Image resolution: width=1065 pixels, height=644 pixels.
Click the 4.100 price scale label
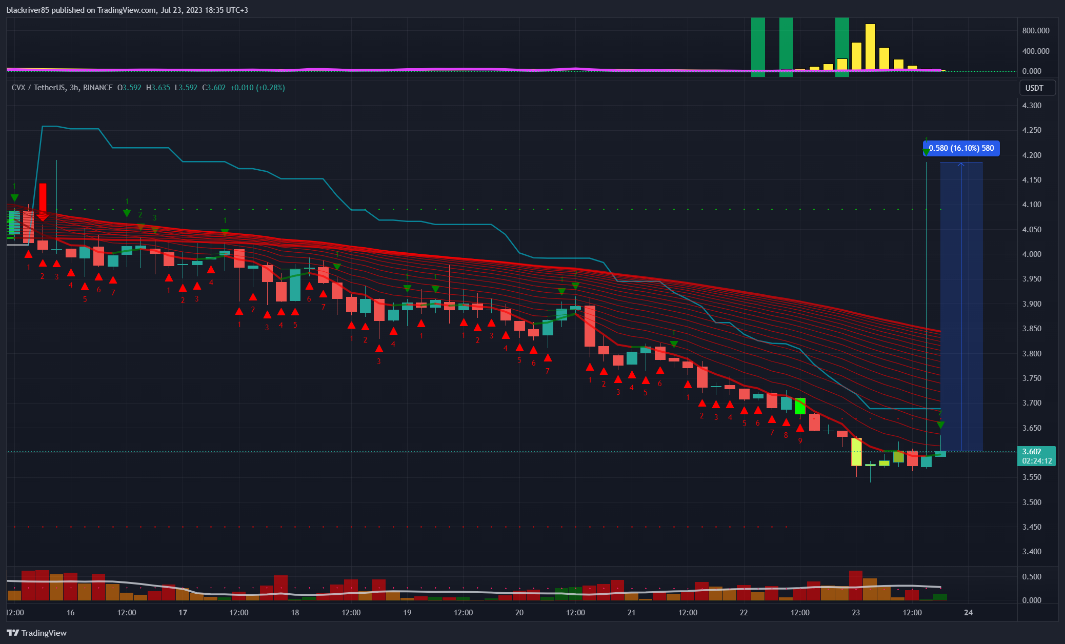[x=1032, y=205]
